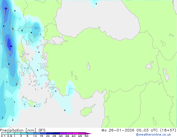Image resolution: width=177 pixels, height=137 pixels.
Task: Click the '18' precipitation value on the map
Action: [11, 46]
